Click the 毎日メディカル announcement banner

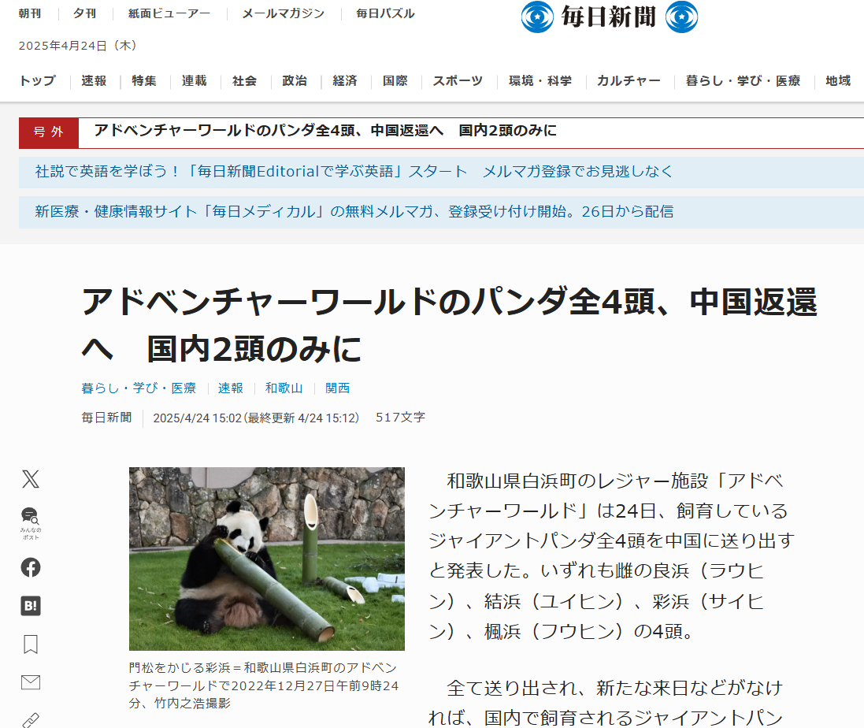point(354,211)
